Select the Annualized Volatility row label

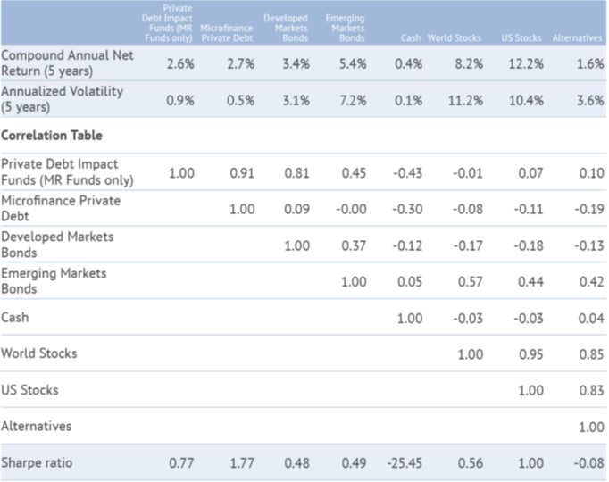pyautogui.click(x=63, y=99)
